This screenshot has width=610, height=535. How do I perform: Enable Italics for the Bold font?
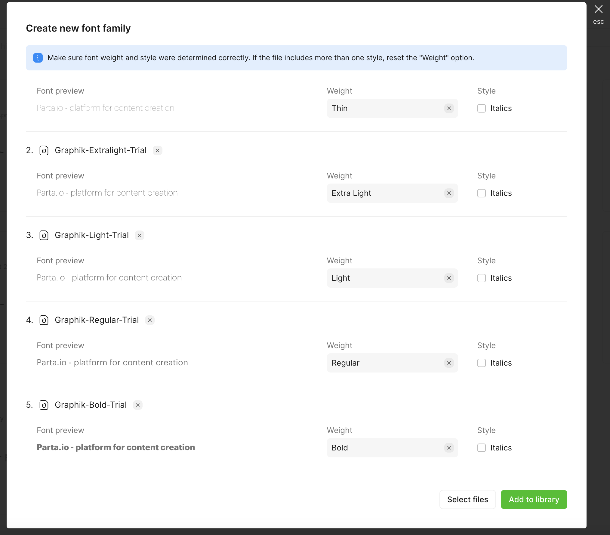[x=482, y=448]
